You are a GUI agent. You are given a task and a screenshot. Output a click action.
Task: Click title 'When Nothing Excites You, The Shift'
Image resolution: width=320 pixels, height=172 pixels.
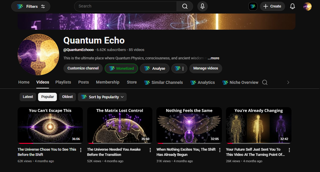click(186, 152)
